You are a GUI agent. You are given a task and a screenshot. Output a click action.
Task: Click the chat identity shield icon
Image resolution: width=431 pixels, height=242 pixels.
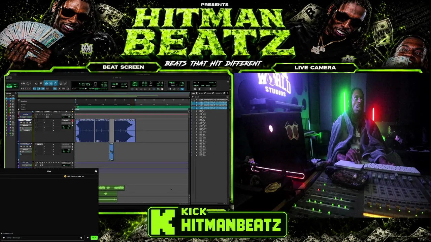[x=4, y=238]
